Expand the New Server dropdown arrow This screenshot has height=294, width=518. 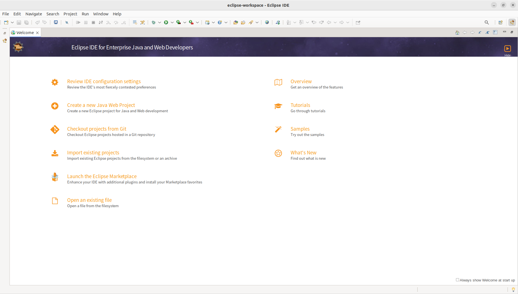click(213, 22)
